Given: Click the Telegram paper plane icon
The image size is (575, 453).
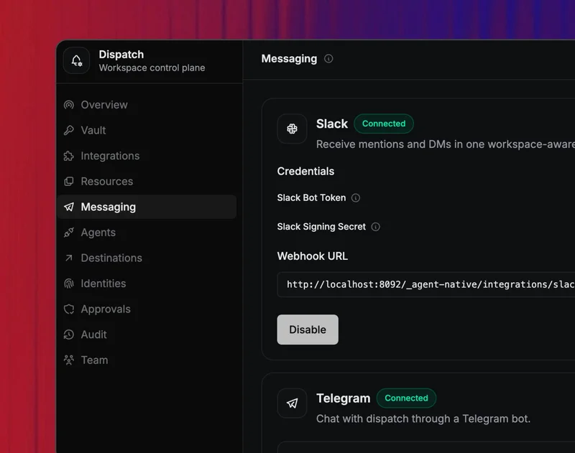Looking at the screenshot, I should 292,403.
